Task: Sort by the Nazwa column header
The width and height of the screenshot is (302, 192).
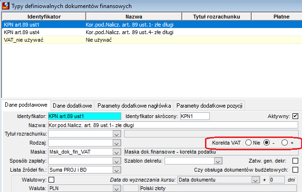Action: click(134, 17)
